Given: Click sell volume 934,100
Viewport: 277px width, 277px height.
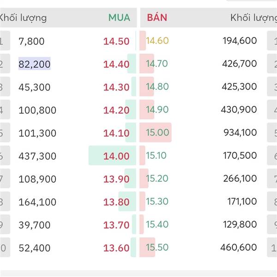Looking at the screenshot, I should [x=240, y=133].
